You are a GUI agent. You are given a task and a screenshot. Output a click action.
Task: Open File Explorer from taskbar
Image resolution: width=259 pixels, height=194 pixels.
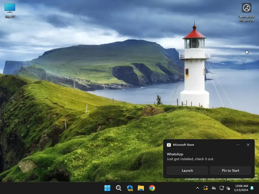coord(141,188)
